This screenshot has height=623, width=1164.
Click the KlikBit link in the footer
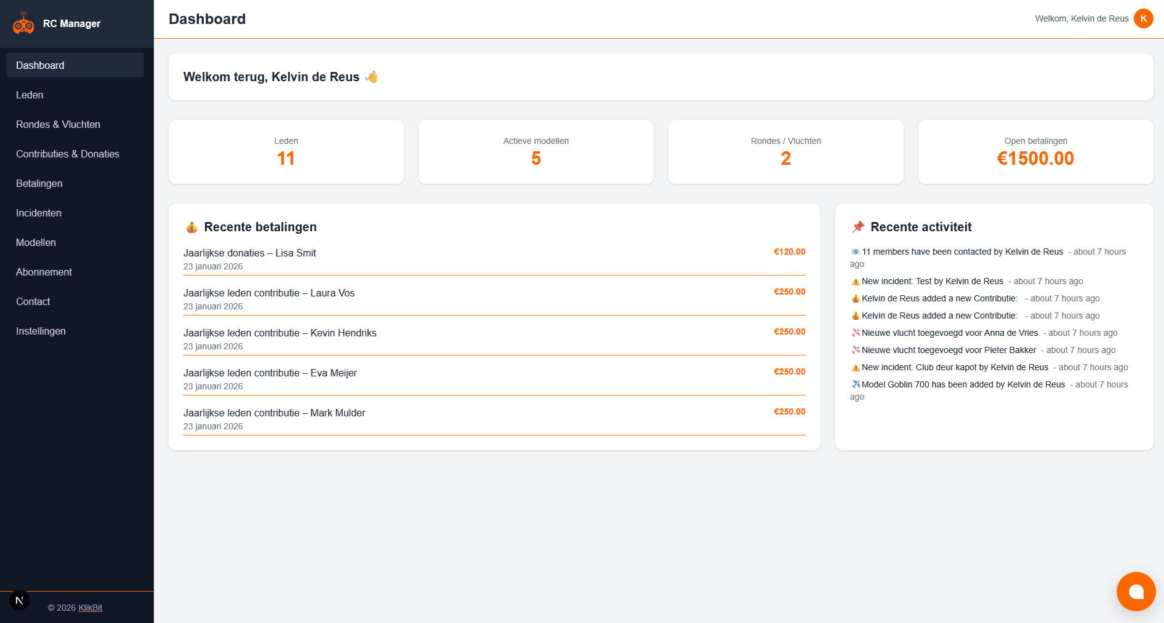(x=90, y=608)
